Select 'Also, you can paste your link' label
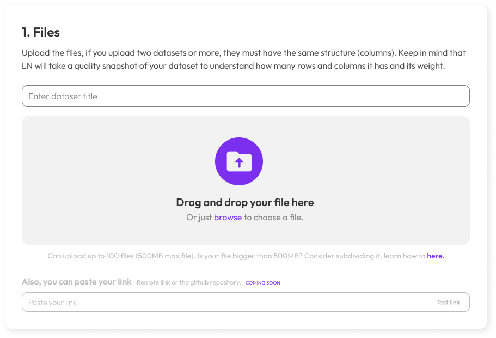This screenshot has height=338, width=496. click(x=76, y=282)
